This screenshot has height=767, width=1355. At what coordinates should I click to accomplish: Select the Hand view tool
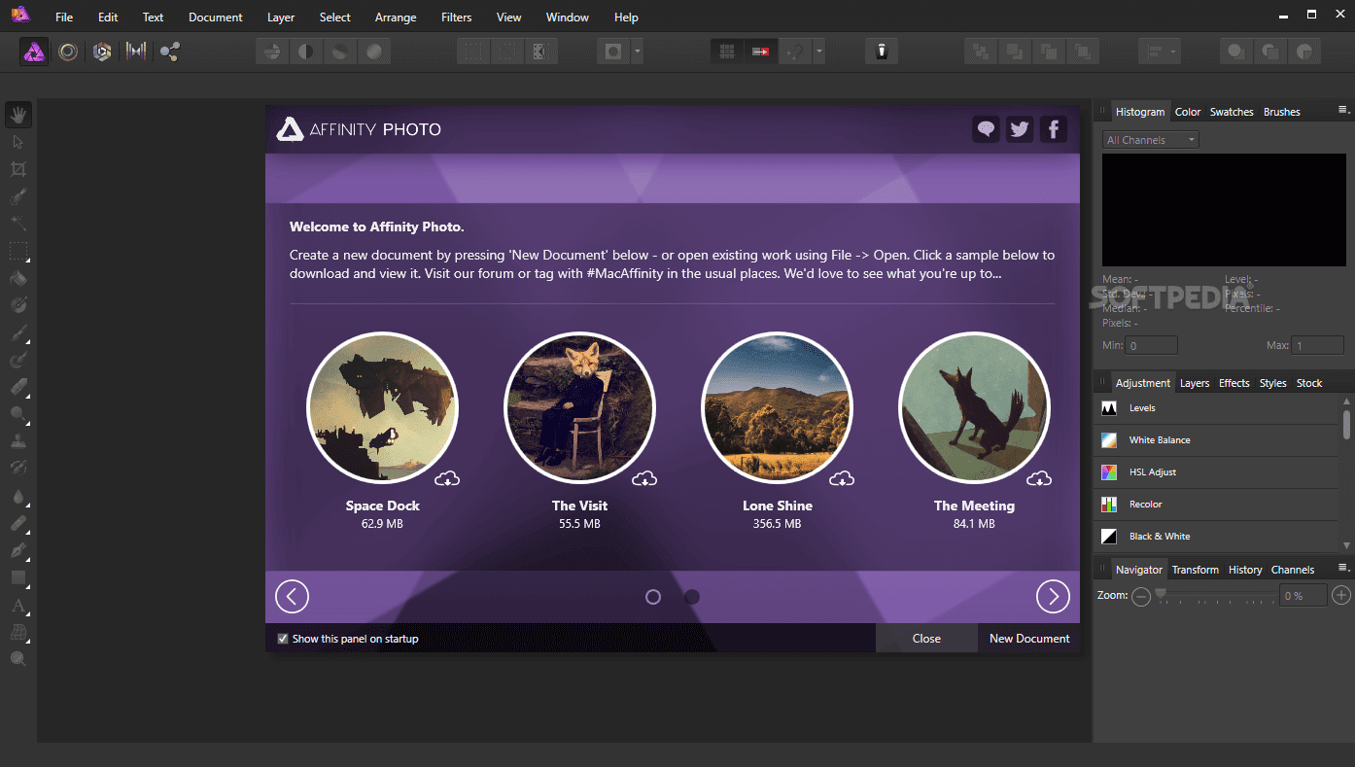click(x=18, y=115)
